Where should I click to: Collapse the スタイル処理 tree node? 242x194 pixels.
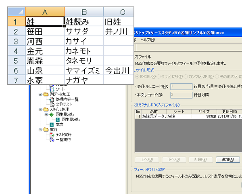click(40, 110)
